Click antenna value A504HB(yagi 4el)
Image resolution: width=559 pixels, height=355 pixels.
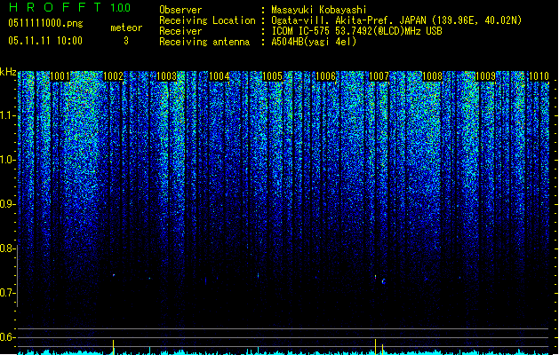[314, 42]
